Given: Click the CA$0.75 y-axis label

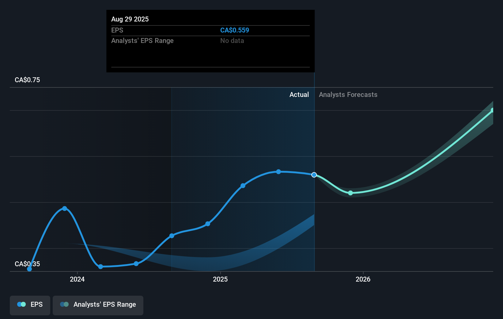Looking at the screenshot, I should (x=27, y=80).
